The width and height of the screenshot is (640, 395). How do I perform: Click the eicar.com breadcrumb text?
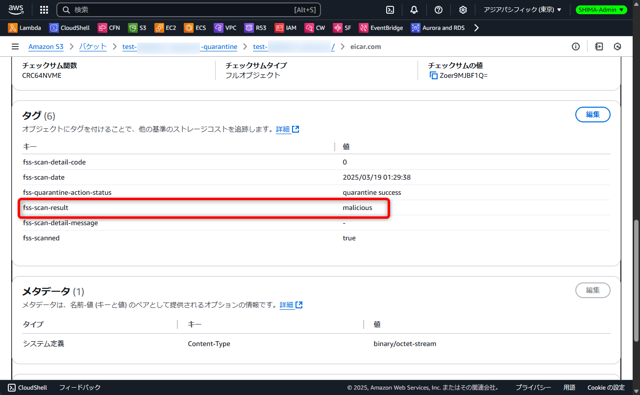click(x=366, y=46)
